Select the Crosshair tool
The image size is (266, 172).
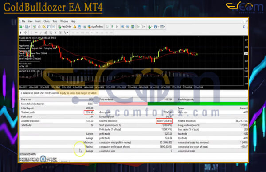click(x=25, y=32)
